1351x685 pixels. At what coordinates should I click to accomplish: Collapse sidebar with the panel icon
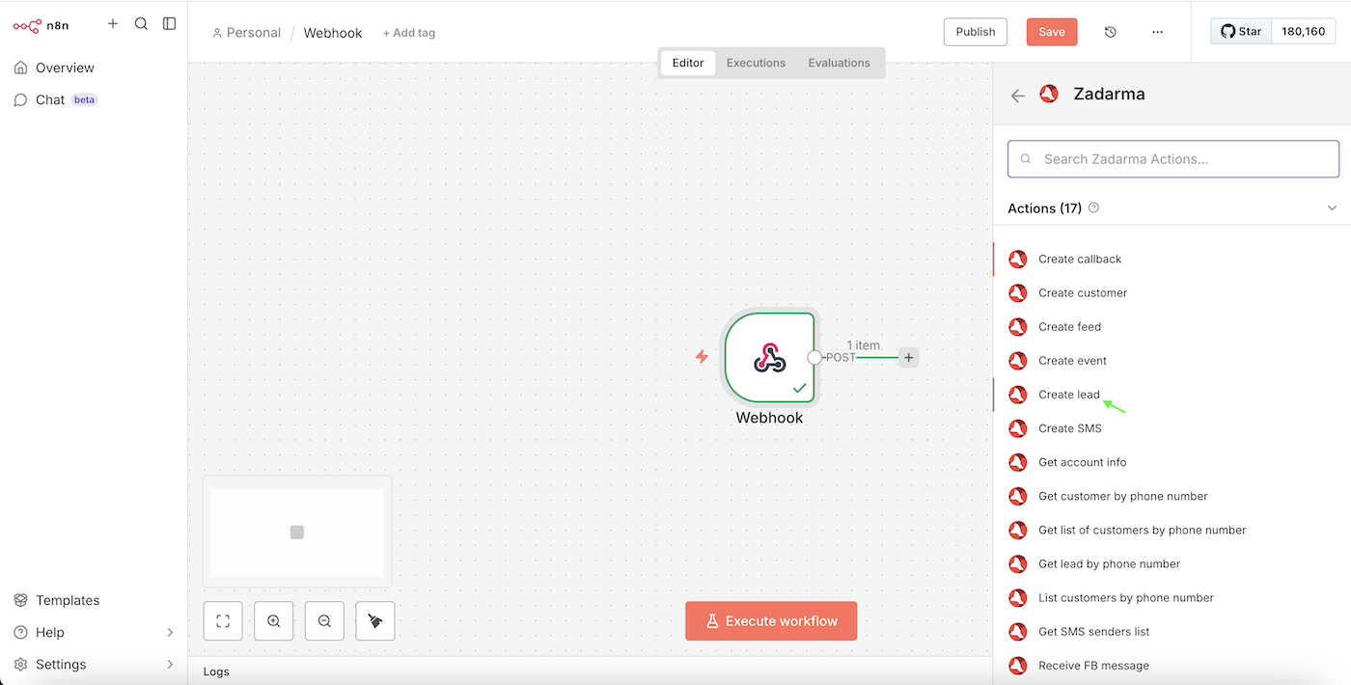[170, 23]
